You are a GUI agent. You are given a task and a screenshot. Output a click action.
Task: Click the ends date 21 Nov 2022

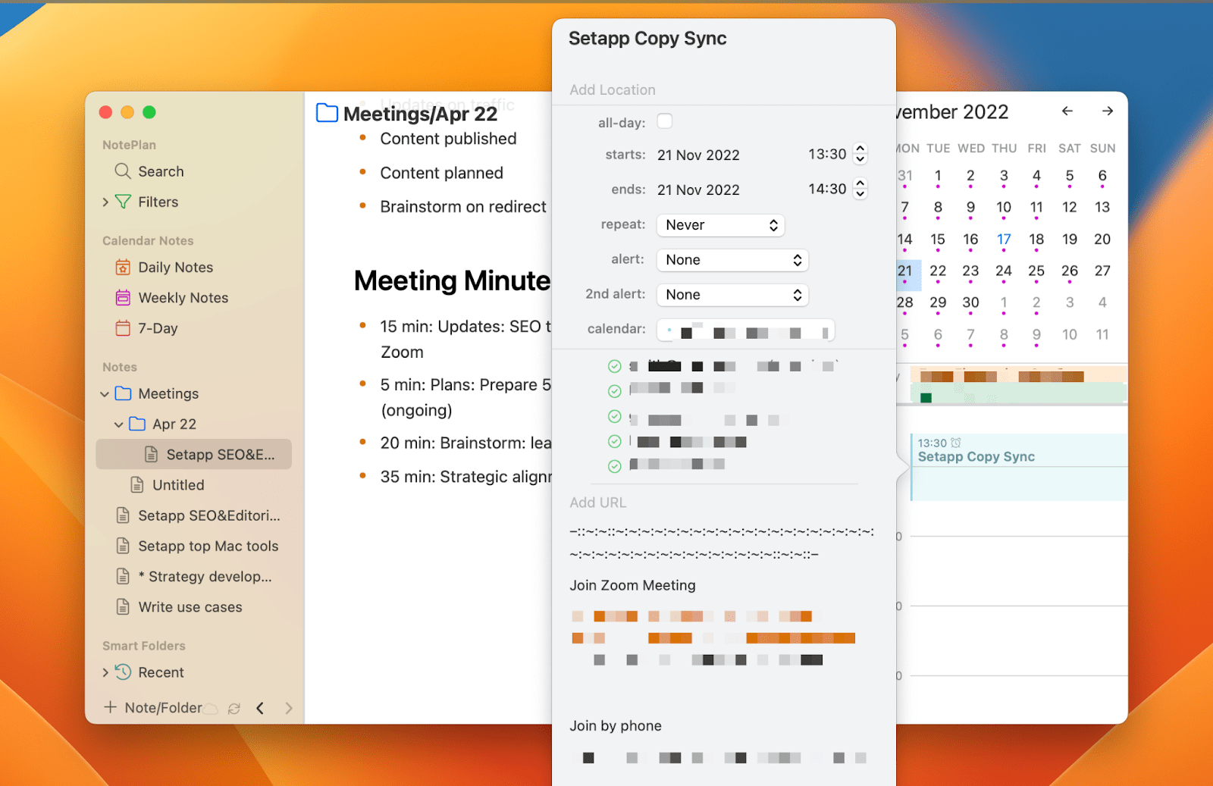point(698,189)
